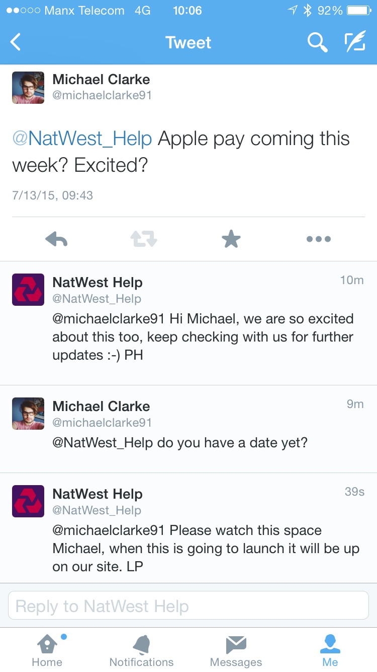Tap Reply to NatWest Help field

point(189,606)
